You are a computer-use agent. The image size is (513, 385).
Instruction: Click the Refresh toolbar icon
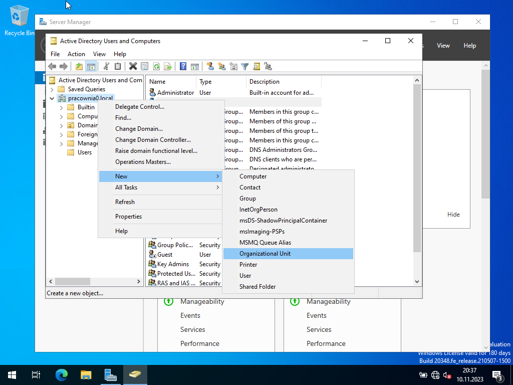coord(156,67)
